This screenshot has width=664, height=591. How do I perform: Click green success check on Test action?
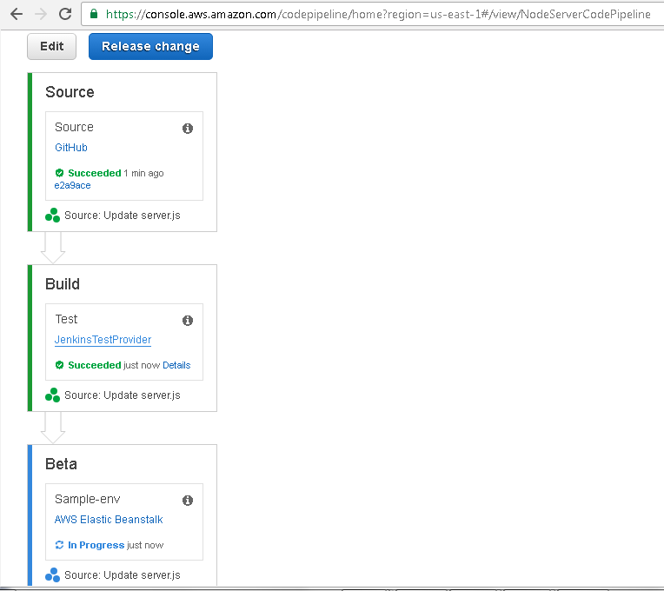tap(59, 365)
